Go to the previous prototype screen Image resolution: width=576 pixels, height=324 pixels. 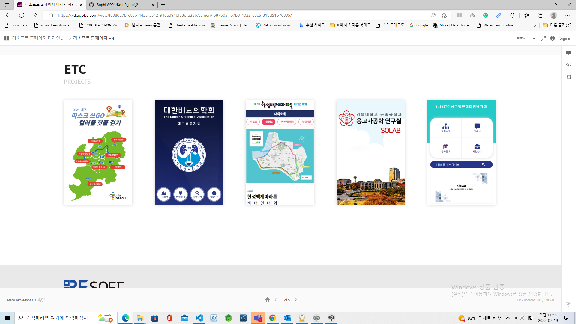[276, 300]
